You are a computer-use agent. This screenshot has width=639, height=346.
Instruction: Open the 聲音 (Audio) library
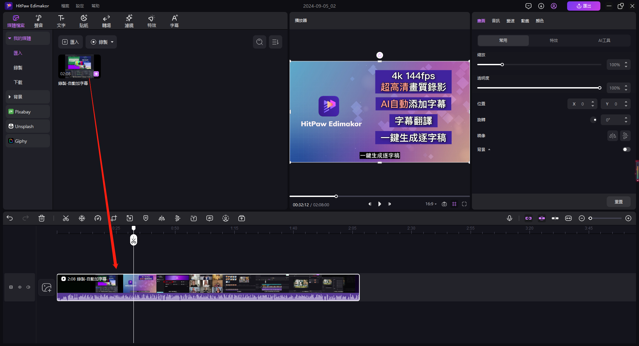(x=39, y=21)
